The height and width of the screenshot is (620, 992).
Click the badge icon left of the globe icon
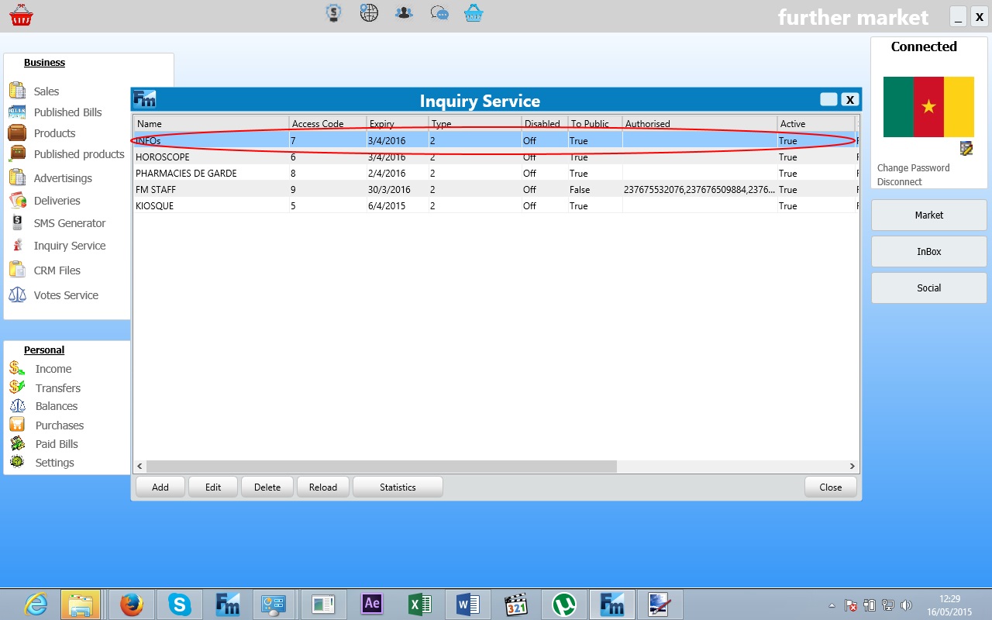(x=334, y=12)
